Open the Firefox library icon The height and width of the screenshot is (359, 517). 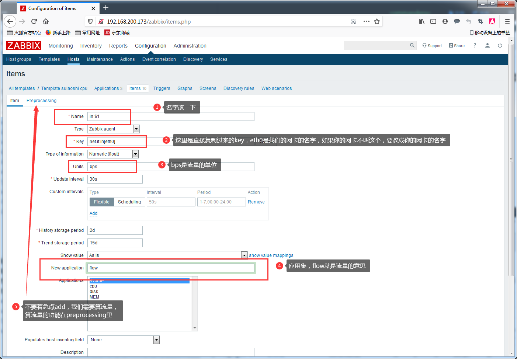[x=421, y=21]
